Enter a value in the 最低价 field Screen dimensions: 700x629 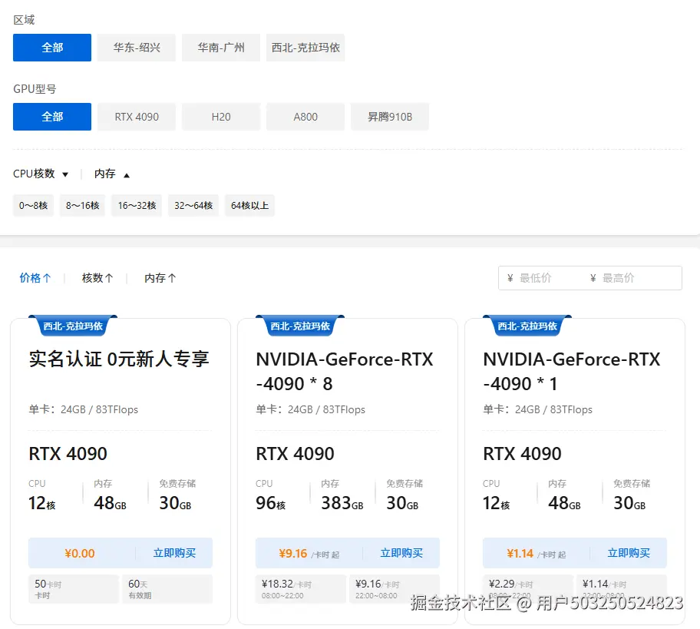543,277
